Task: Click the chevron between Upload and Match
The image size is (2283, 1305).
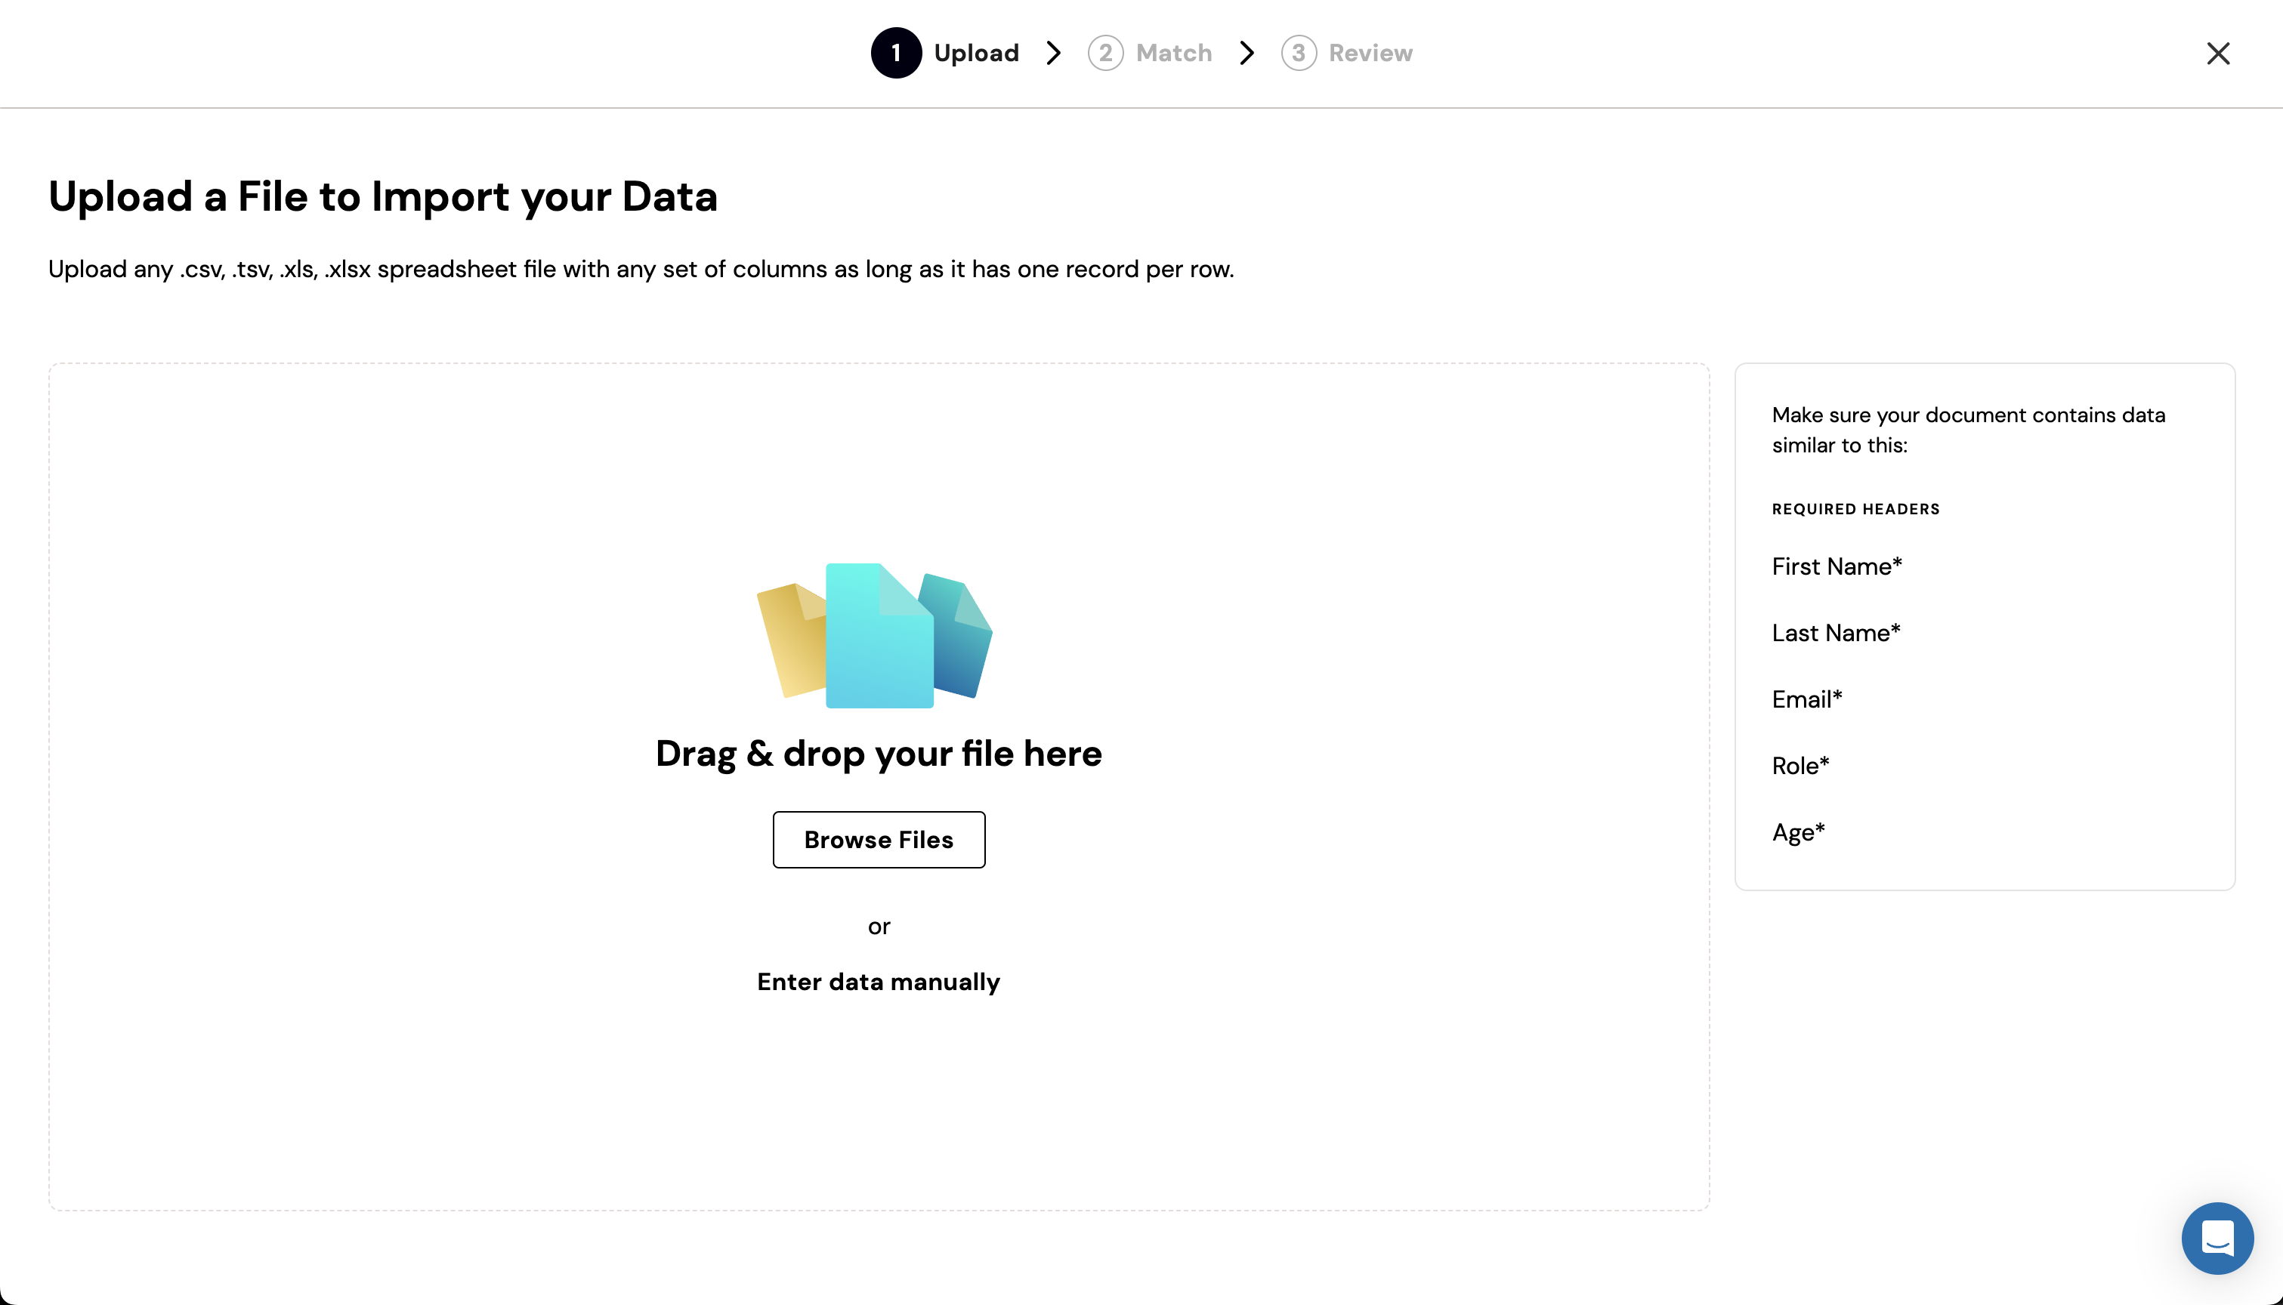Action: tap(1054, 53)
